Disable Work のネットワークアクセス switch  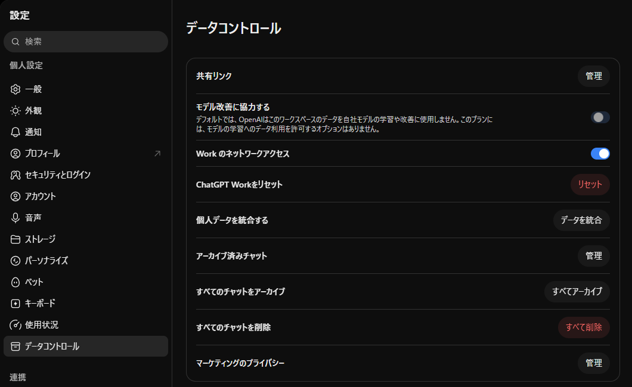(600, 154)
